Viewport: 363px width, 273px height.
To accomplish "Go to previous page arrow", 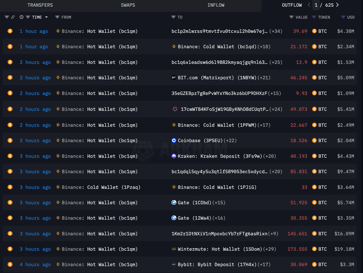I will coord(309,5).
